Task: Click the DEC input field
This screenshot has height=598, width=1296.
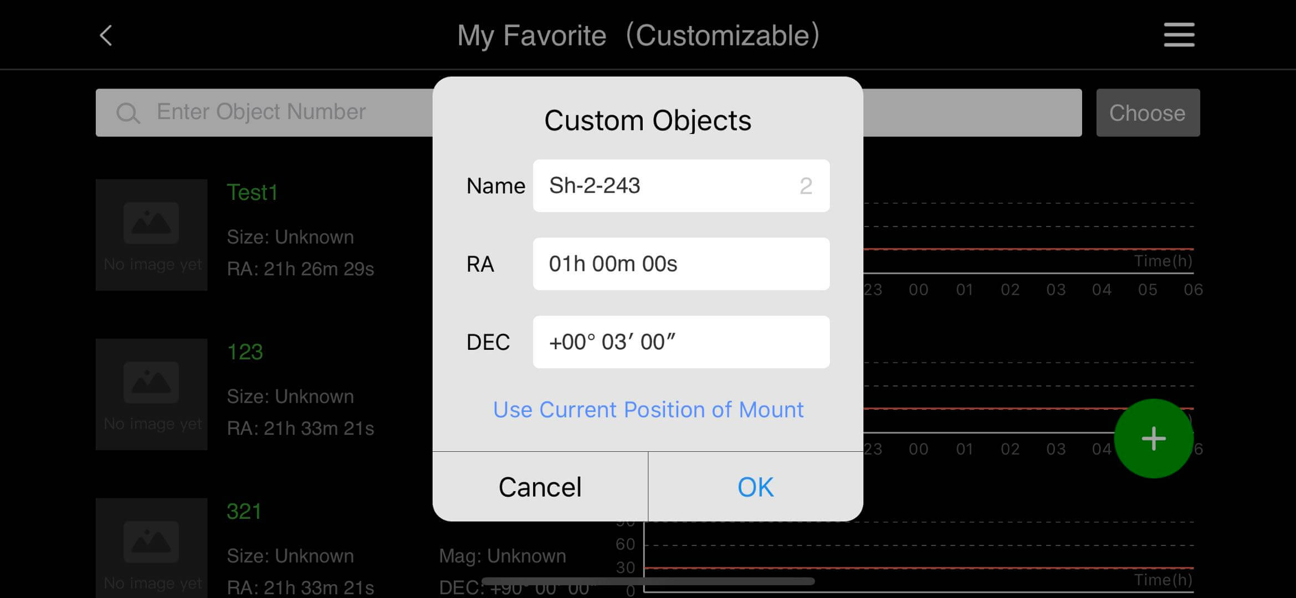Action: [680, 342]
